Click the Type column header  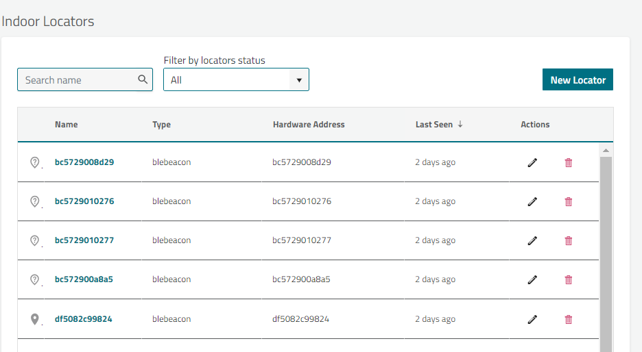[x=161, y=125]
